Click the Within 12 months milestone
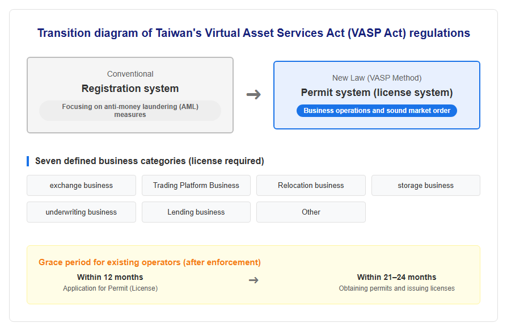Image resolution: width=507 pixels, height=331 pixels. click(x=110, y=277)
